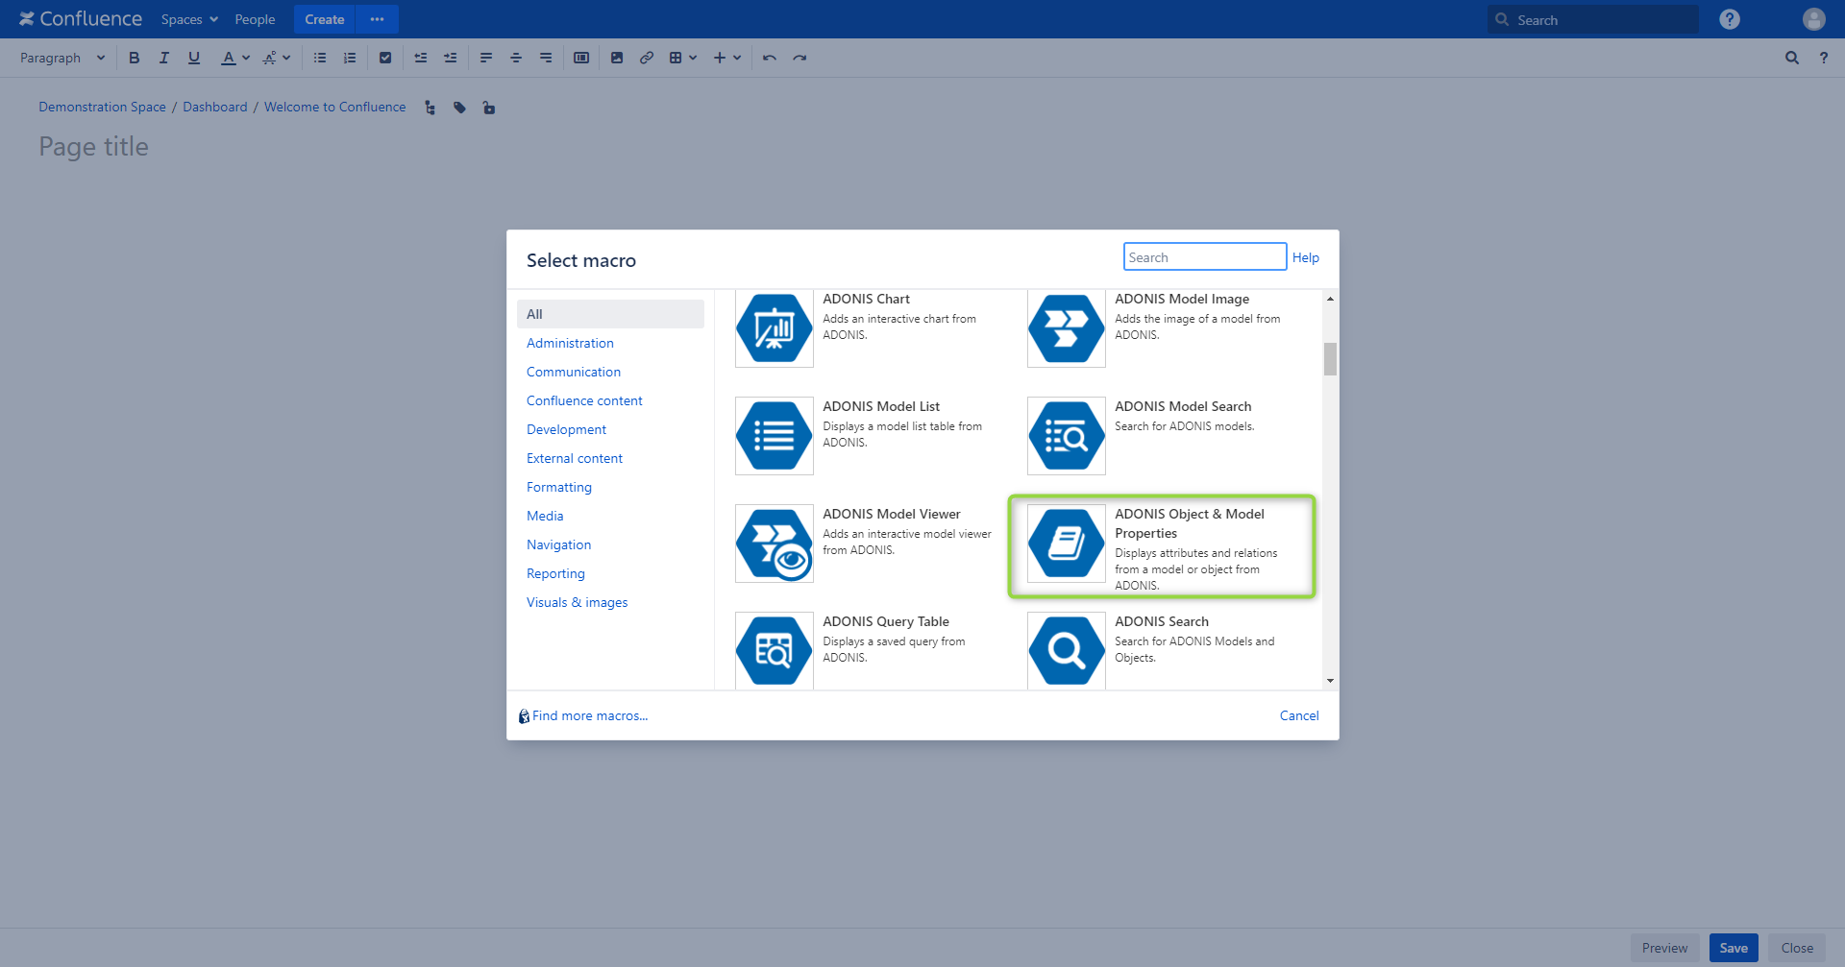Viewport: 1845px width, 967px height.
Task: Open the table insert dropdown
Action: tap(682, 58)
